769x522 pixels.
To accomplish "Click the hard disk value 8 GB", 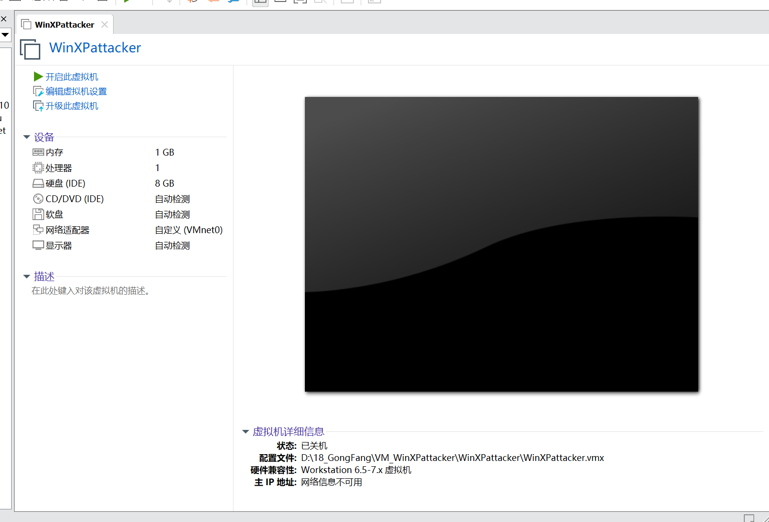I will click(x=165, y=183).
